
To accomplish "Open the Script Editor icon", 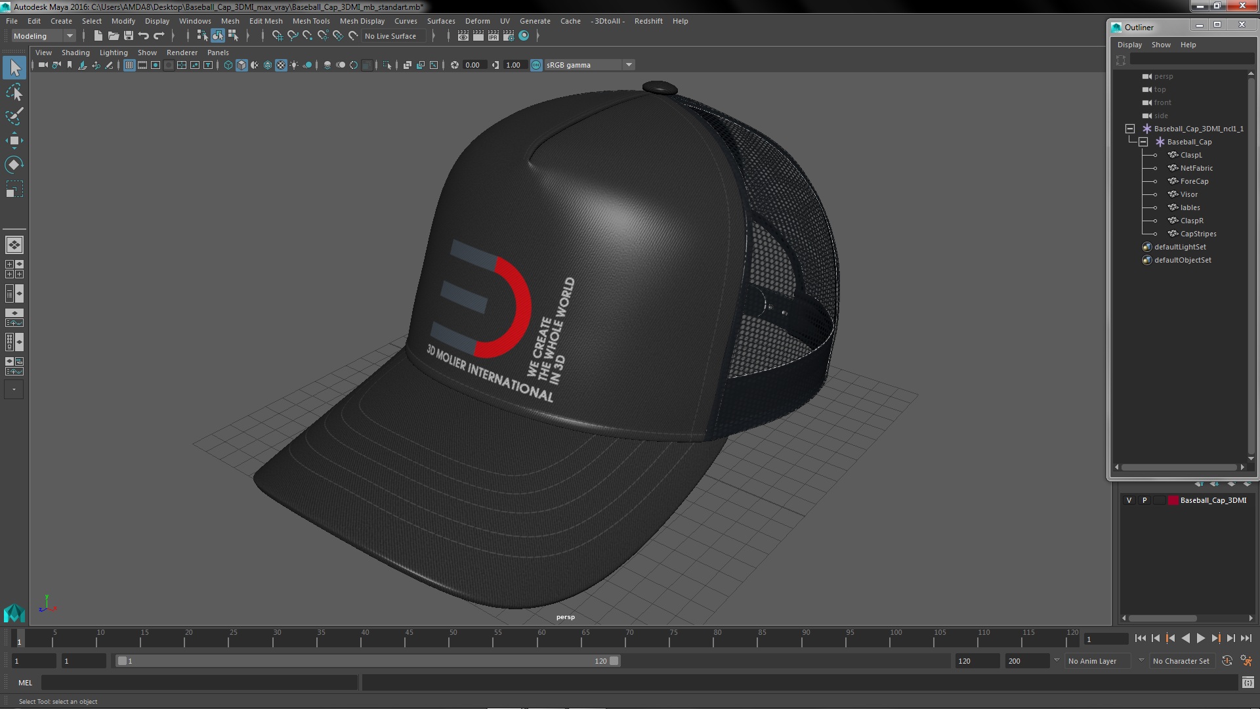I will (x=1248, y=683).
